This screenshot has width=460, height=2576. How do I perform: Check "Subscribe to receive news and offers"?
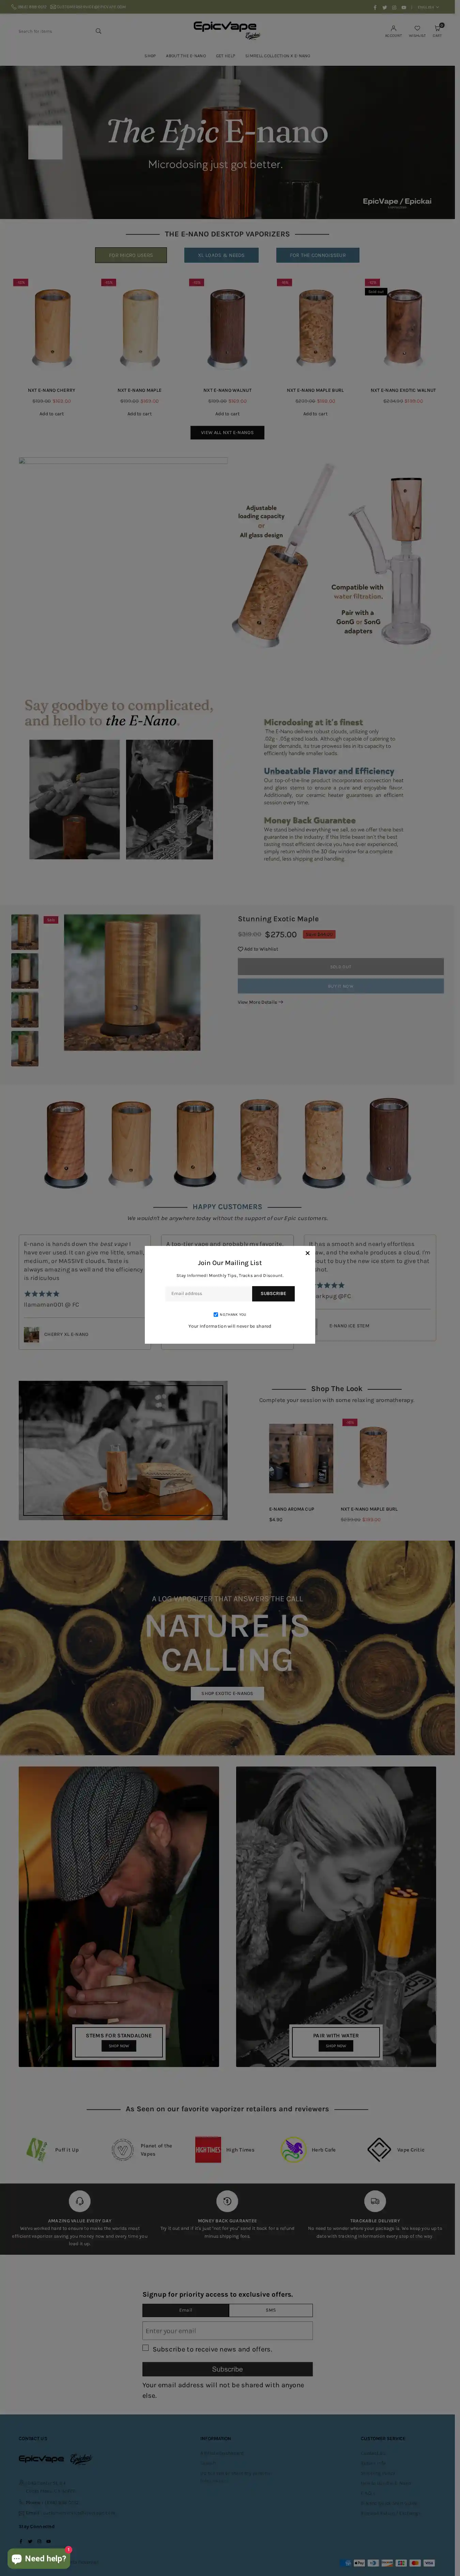tap(145, 2348)
